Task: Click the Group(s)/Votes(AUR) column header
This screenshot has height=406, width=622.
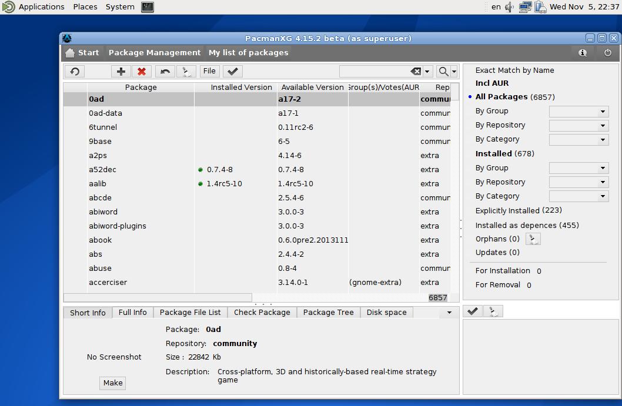Action: pos(383,87)
